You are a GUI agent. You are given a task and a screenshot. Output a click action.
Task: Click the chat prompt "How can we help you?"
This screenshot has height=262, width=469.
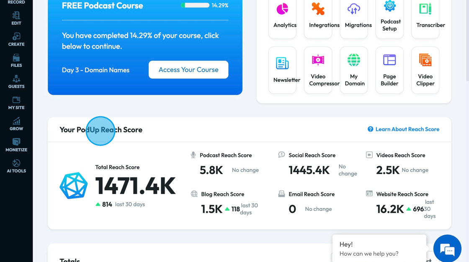click(x=369, y=254)
